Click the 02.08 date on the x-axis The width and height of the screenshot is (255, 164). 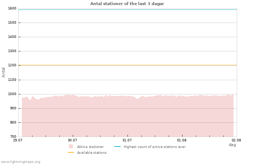pyautogui.click(x=236, y=140)
